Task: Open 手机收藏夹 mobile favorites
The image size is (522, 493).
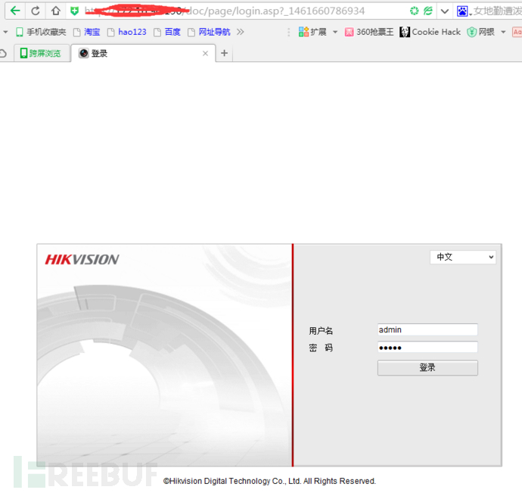Action: [41, 32]
